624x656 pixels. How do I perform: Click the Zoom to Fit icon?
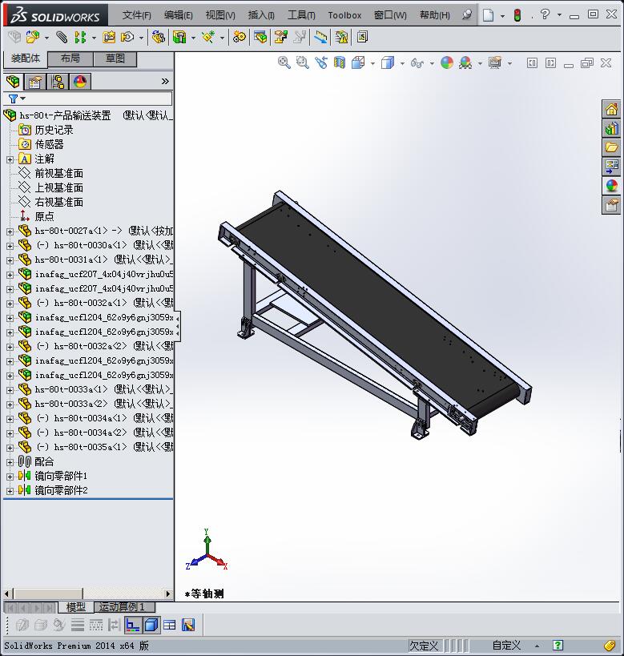tap(284, 62)
